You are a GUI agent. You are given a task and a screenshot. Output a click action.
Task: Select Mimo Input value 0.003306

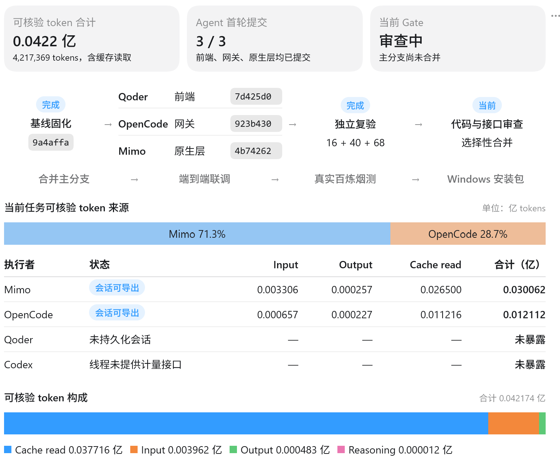[277, 290]
